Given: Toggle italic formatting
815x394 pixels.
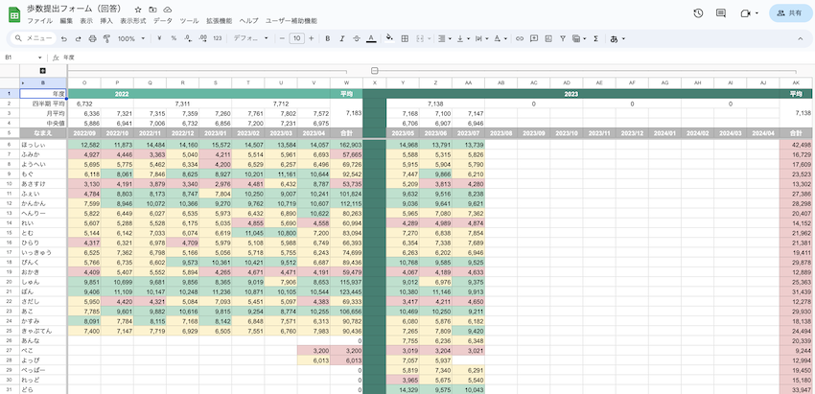Looking at the screenshot, I should click(342, 38).
